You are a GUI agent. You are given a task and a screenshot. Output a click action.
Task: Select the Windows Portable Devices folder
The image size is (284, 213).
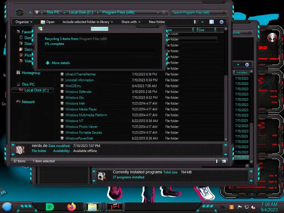pyautogui.click(x=83, y=132)
